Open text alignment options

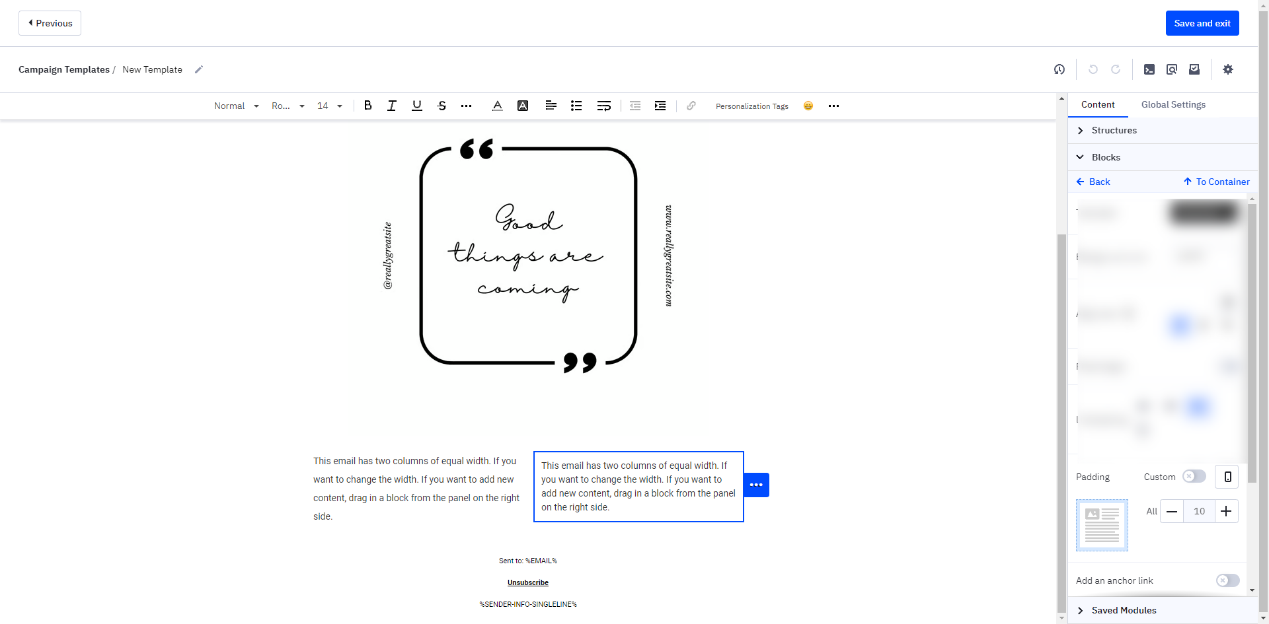pos(551,106)
